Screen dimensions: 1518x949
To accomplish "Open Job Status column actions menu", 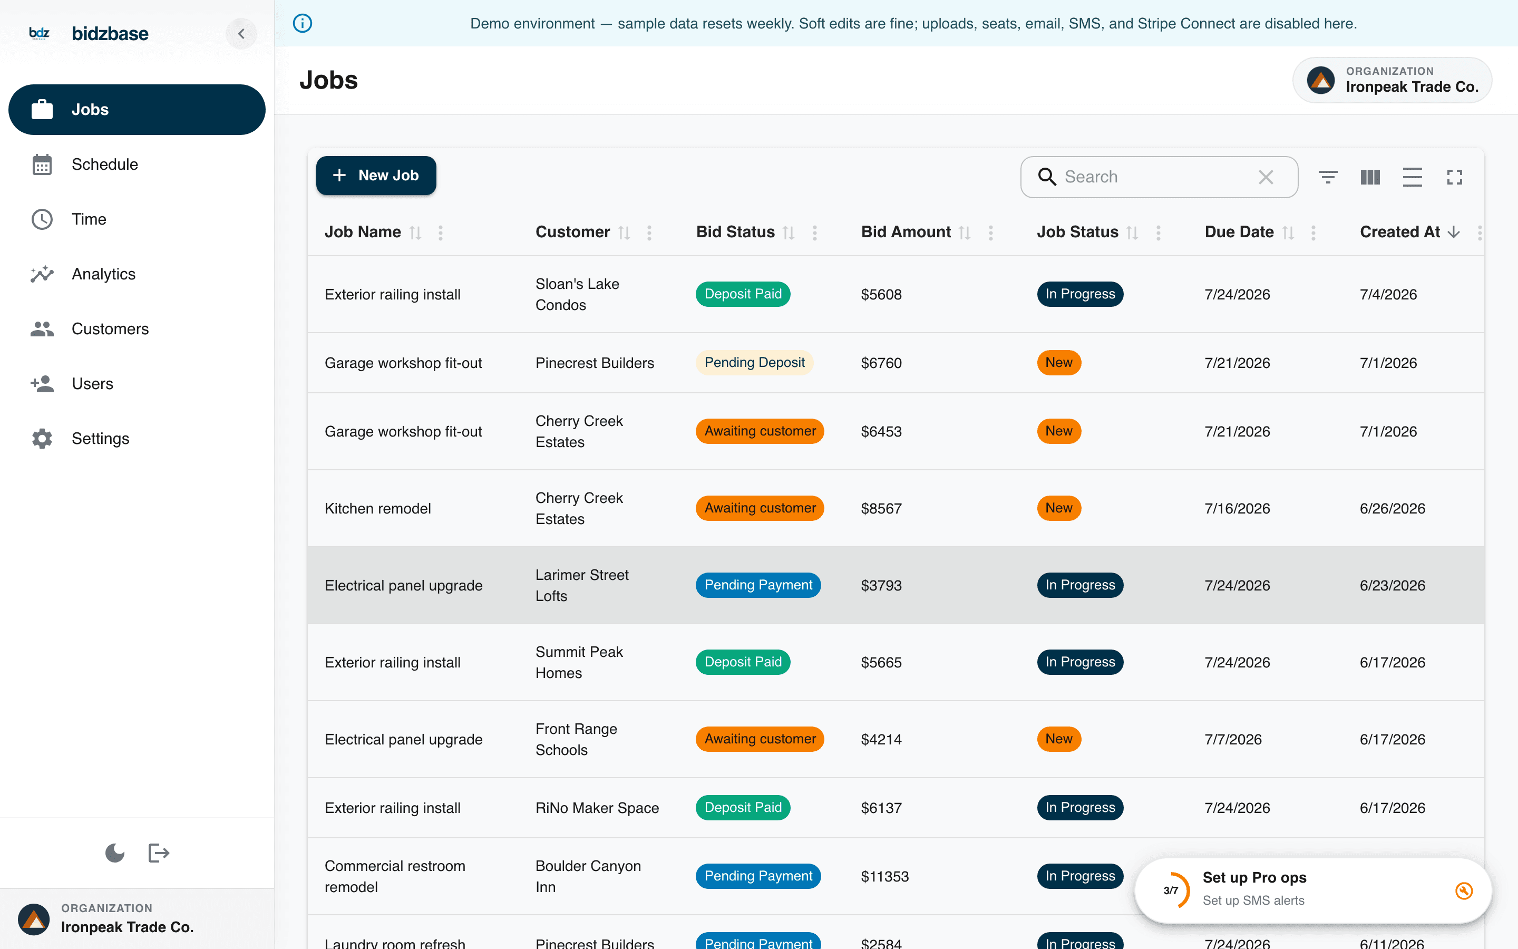I will (1159, 233).
